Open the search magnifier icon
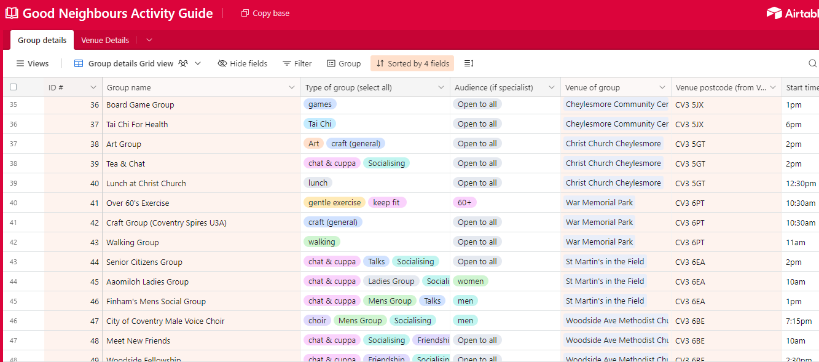Screen dimensions: 819x362 pos(812,63)
